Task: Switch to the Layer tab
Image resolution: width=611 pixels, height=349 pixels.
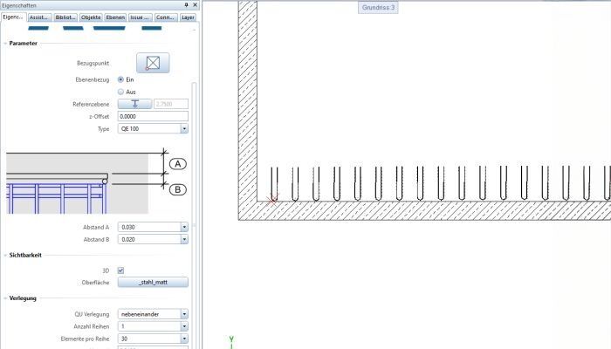Action: point(188,17)
